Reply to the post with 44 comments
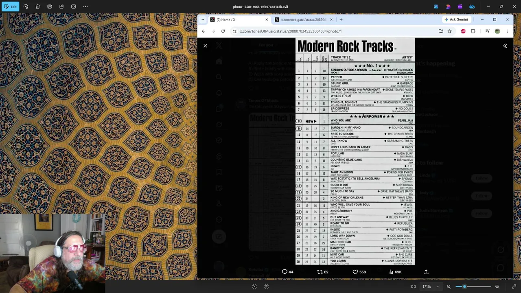 click(x=288, y=272)
